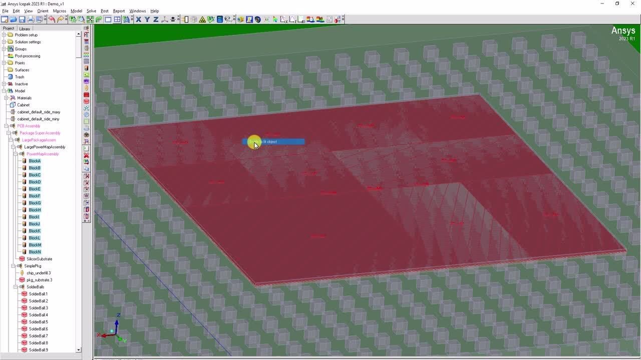Screen dimensions: 641x360
Task: Click the Isometric view axes icon
Action: coord(164,19)
